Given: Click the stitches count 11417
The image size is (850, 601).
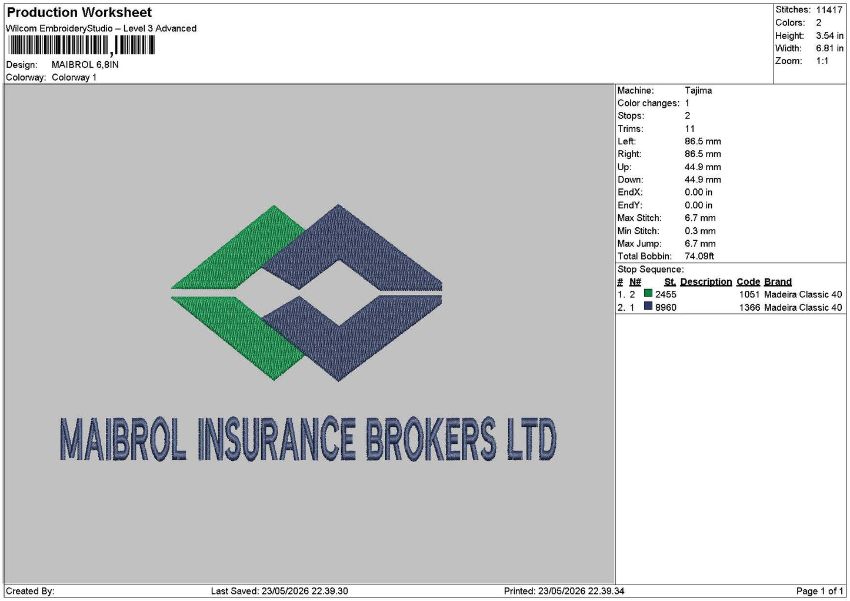Looking at the screenshot, I should click(829, 10).
